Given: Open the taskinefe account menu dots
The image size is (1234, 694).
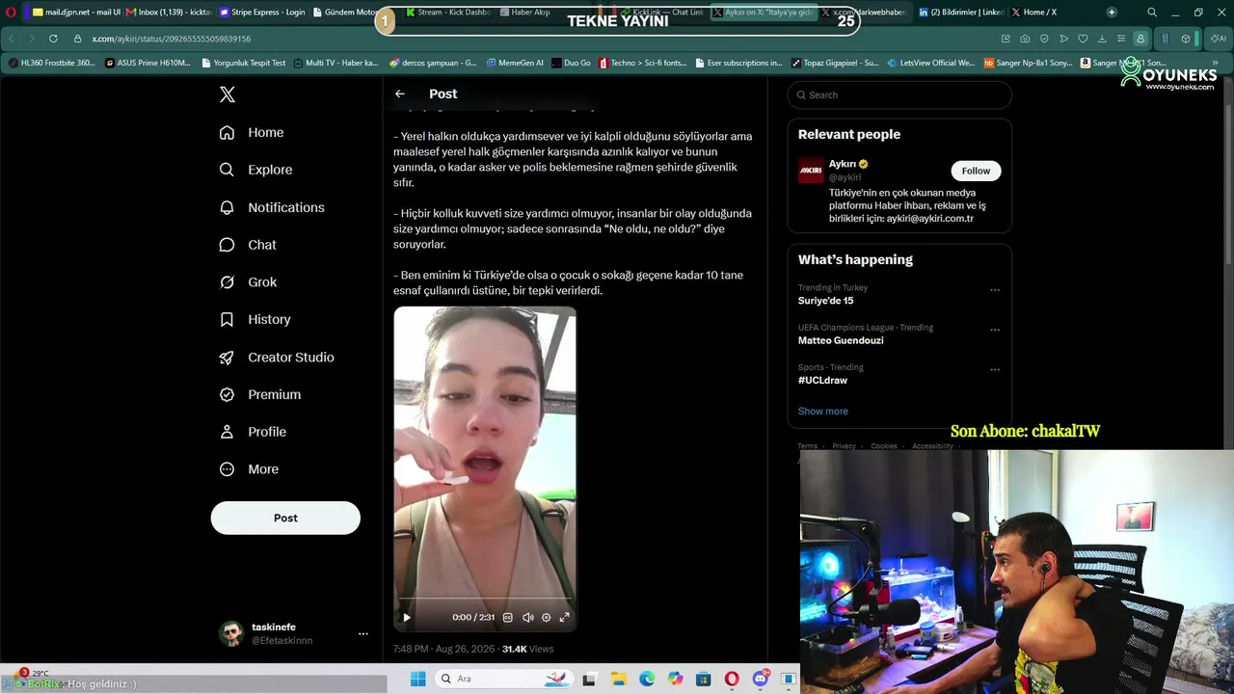Looking at the screenshot, I should click(x=363, y=633).
